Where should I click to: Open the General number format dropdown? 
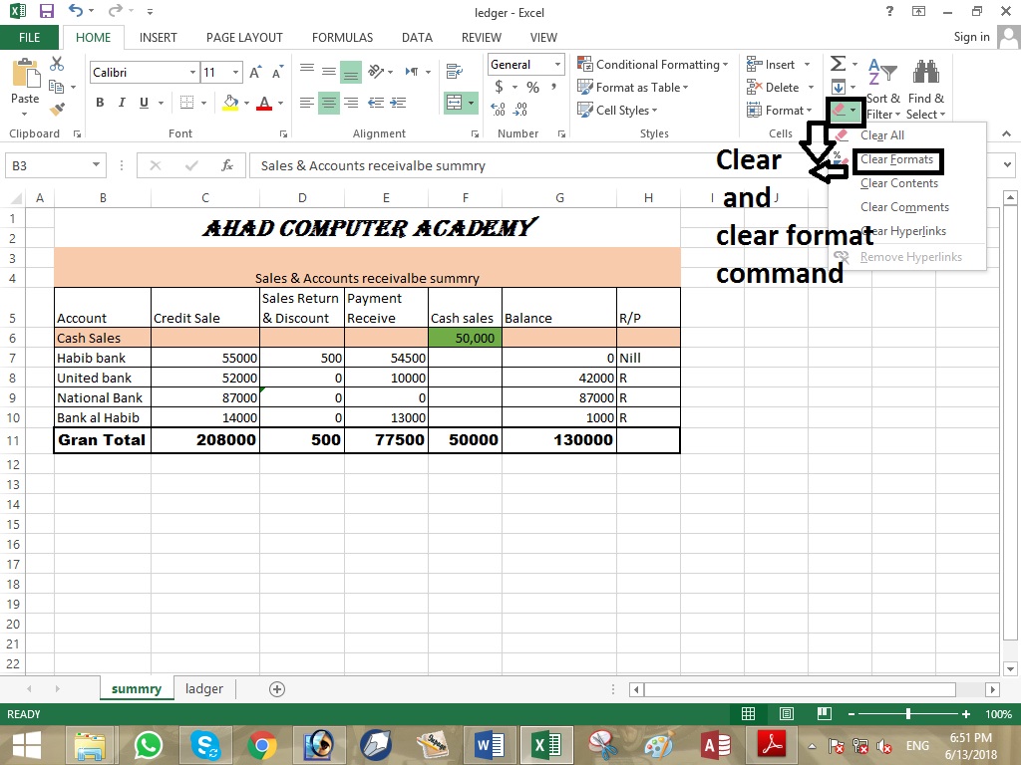556,64
